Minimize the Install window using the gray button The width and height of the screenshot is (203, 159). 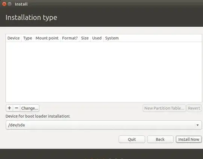(x=9, y=4)
